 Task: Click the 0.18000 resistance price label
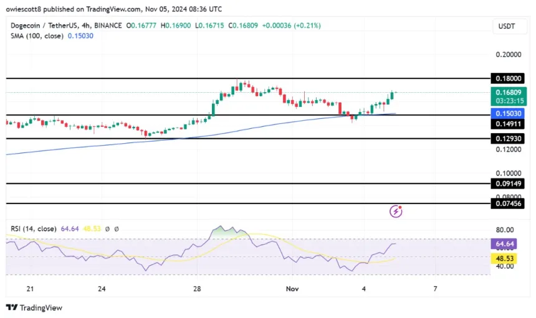pos(510,79)
